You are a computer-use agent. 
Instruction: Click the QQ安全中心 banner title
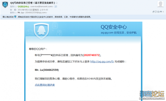[x=114, y=27]
